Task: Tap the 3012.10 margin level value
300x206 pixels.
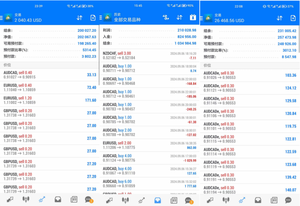Action: pyautogui.click(x=289, y=50)
